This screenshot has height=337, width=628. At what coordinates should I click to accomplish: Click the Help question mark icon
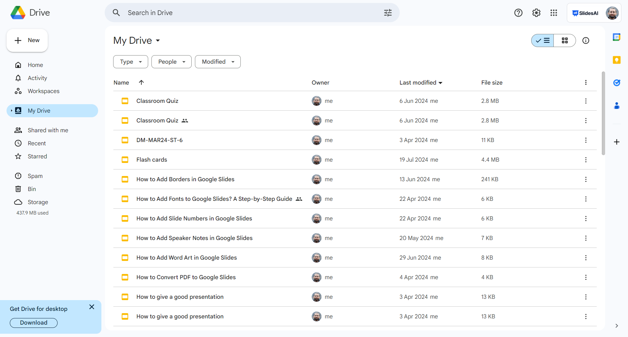(518, 13)
